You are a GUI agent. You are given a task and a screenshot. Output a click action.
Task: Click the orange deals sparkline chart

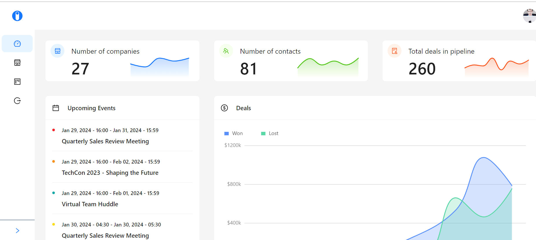click(497, 67)
